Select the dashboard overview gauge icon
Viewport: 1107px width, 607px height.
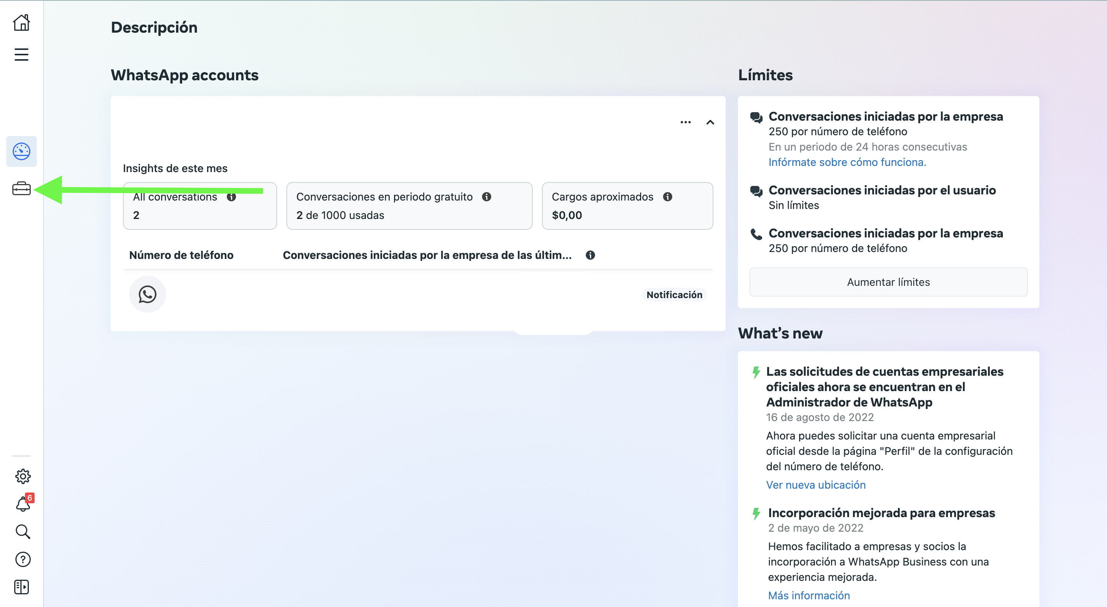point(22,151)
